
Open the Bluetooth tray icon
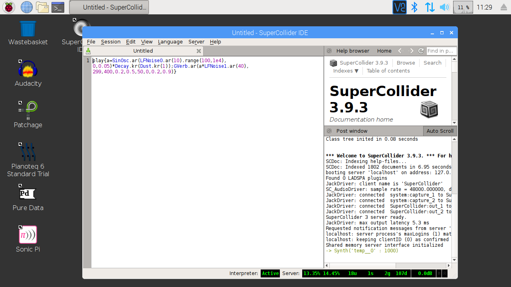coord(414,7)
